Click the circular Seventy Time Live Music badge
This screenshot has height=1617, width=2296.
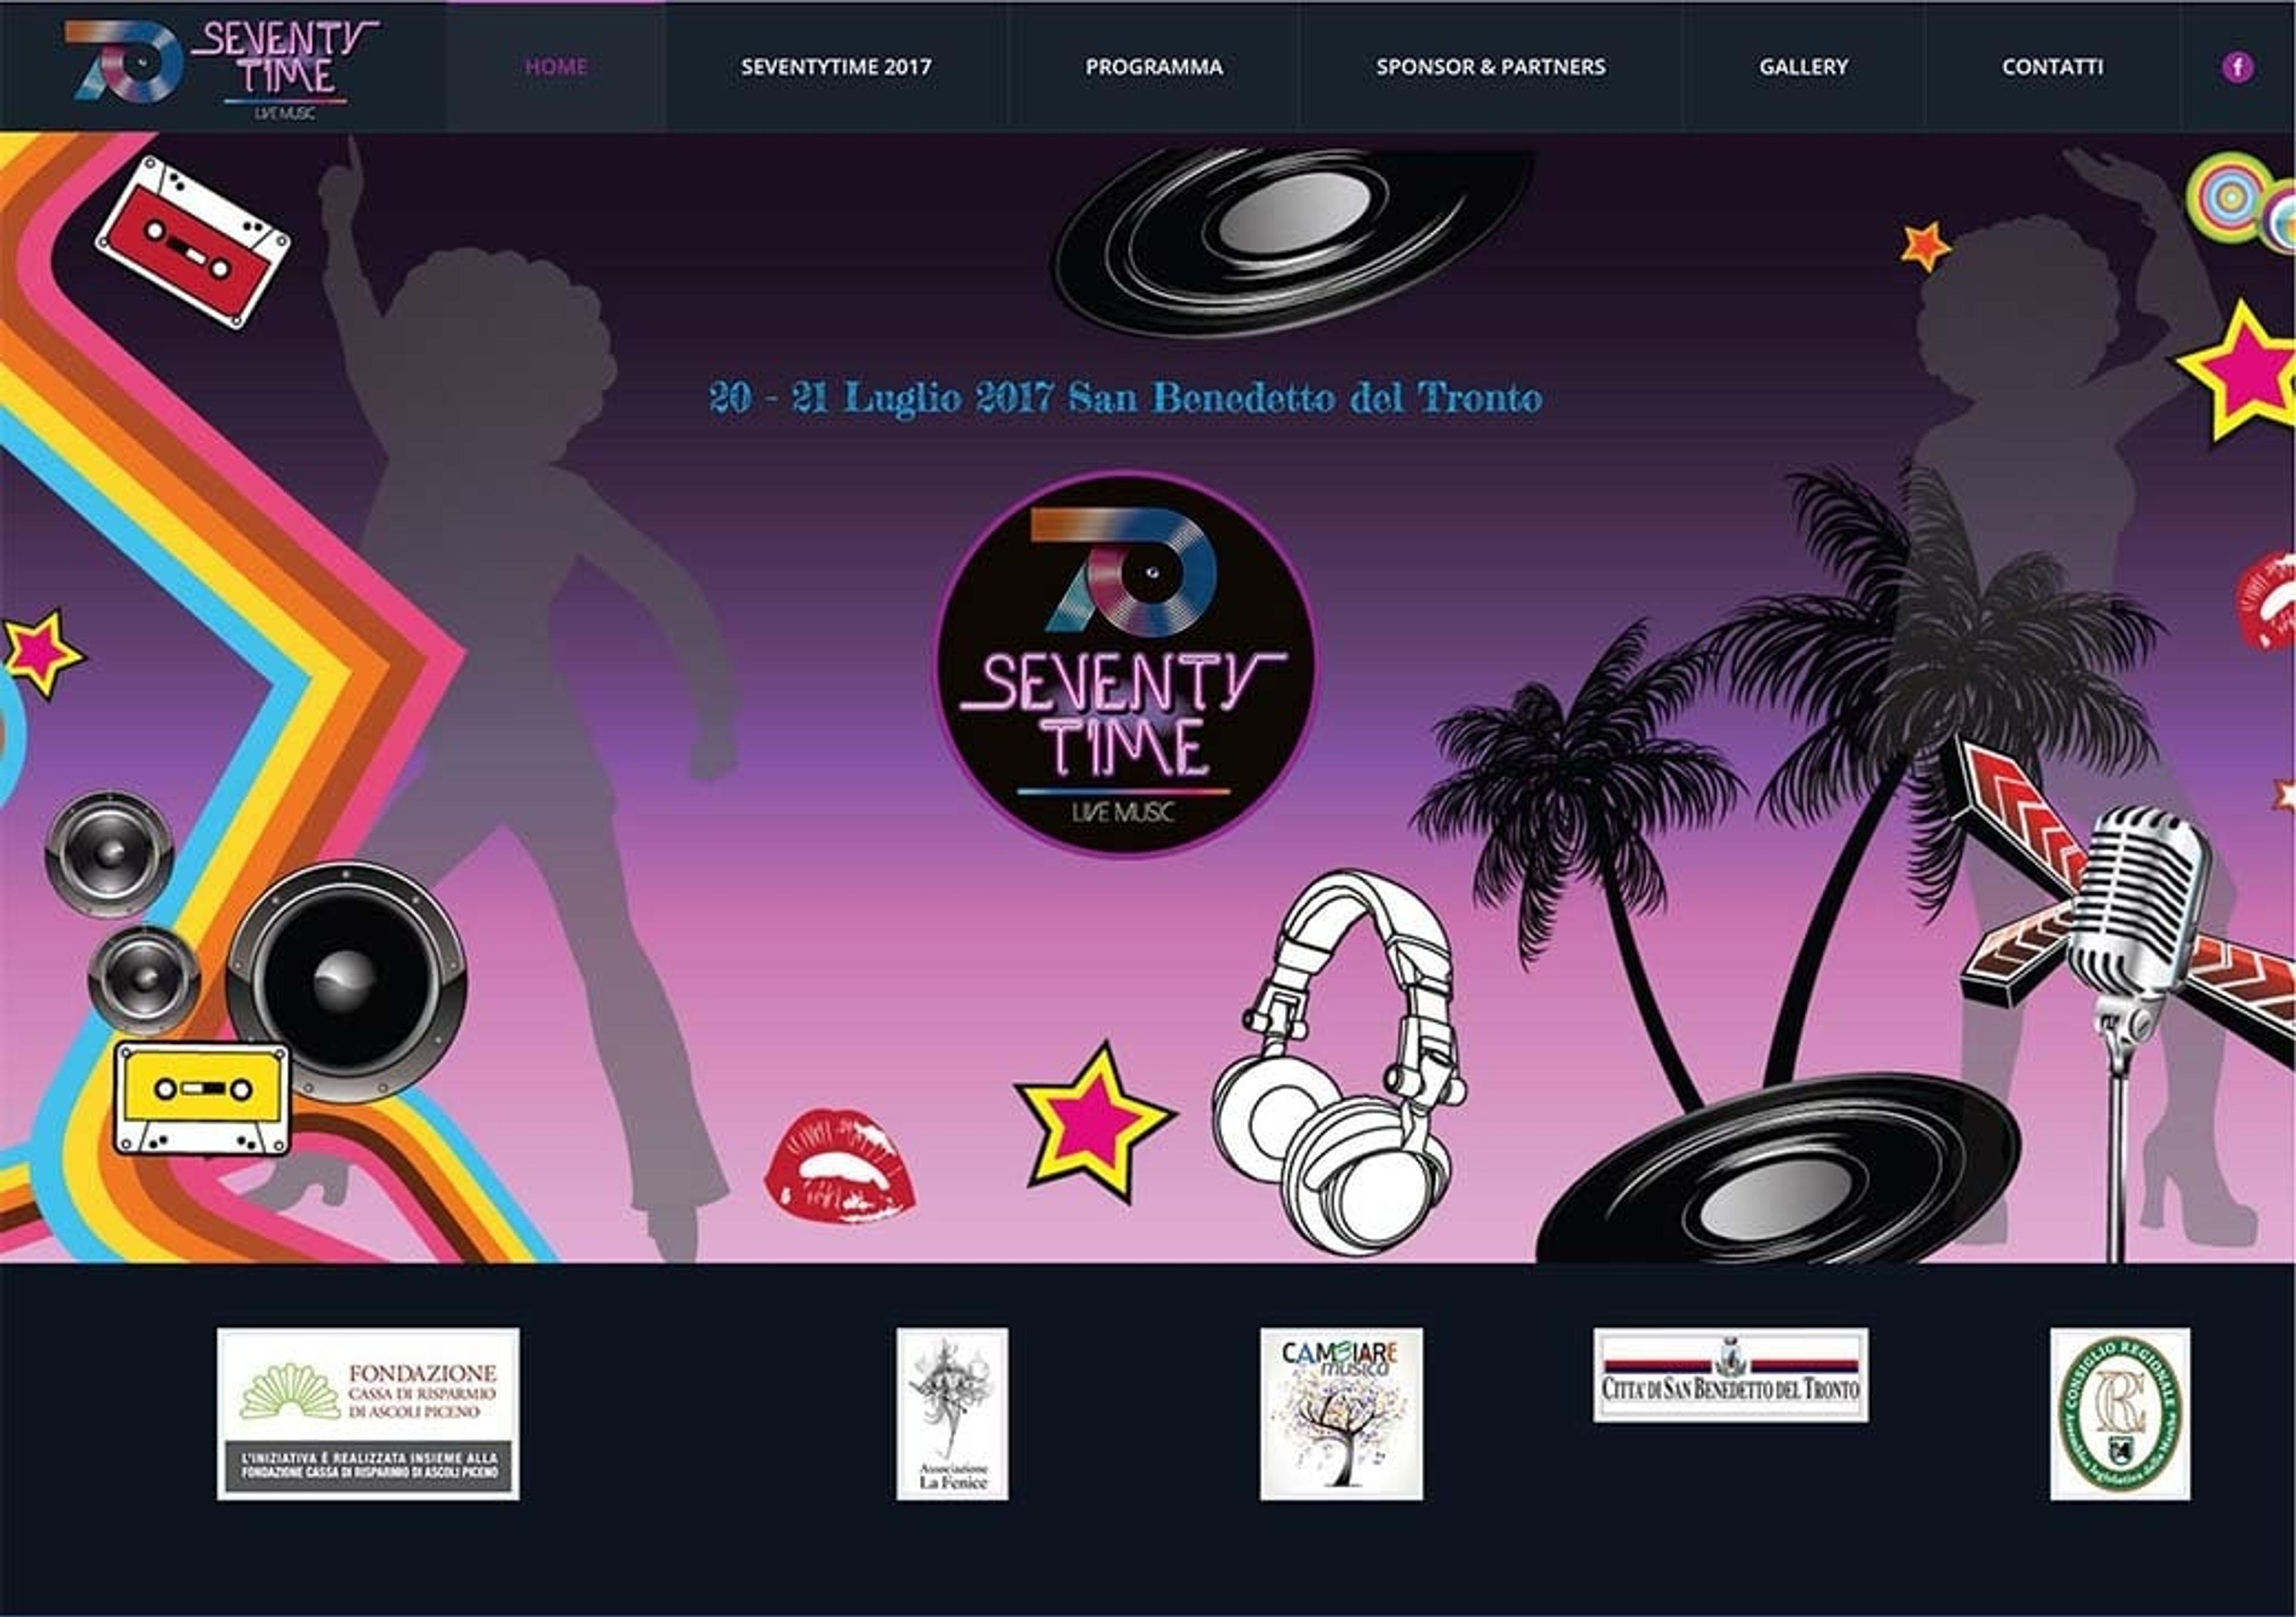click(1125, 664)
